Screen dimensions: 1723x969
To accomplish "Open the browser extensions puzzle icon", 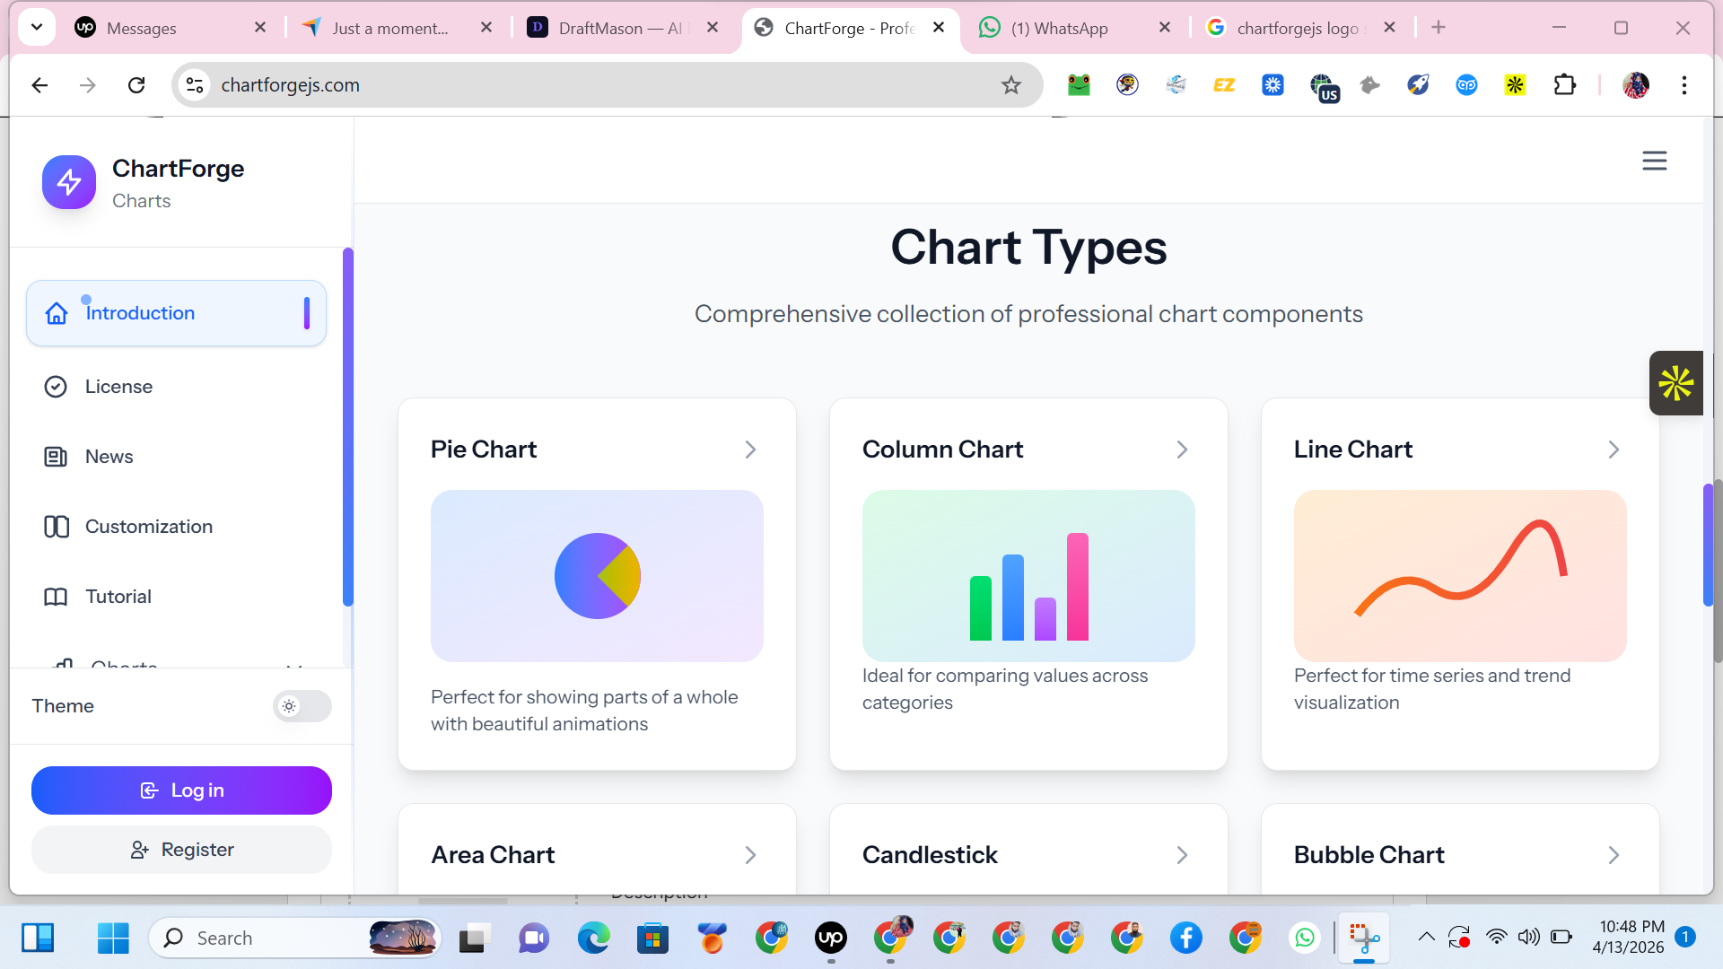I will tap(1564, 85).
